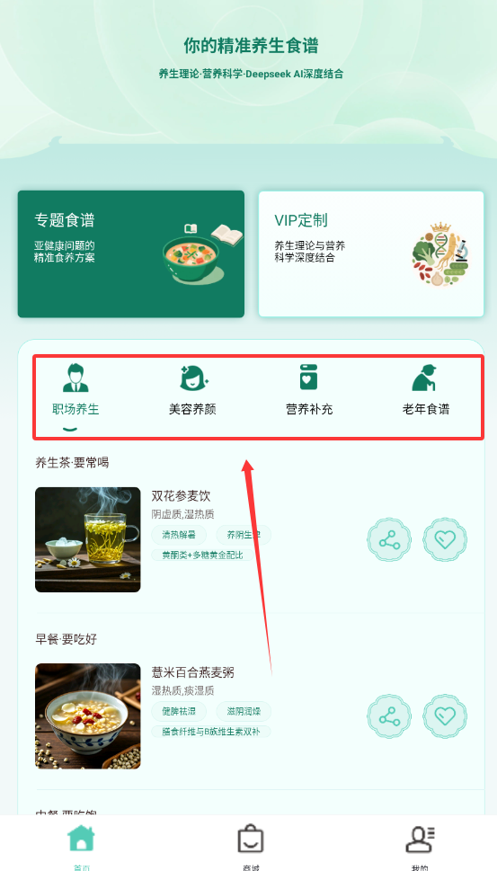Tap the home 首页 icon
This screenshot has width=497, height=871.
81,839
